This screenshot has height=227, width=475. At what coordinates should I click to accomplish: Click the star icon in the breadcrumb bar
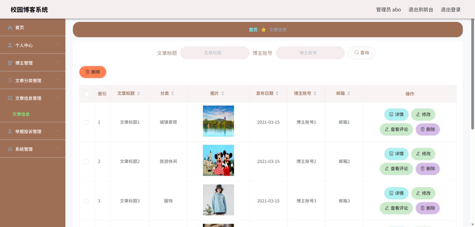tap(263, 30)
